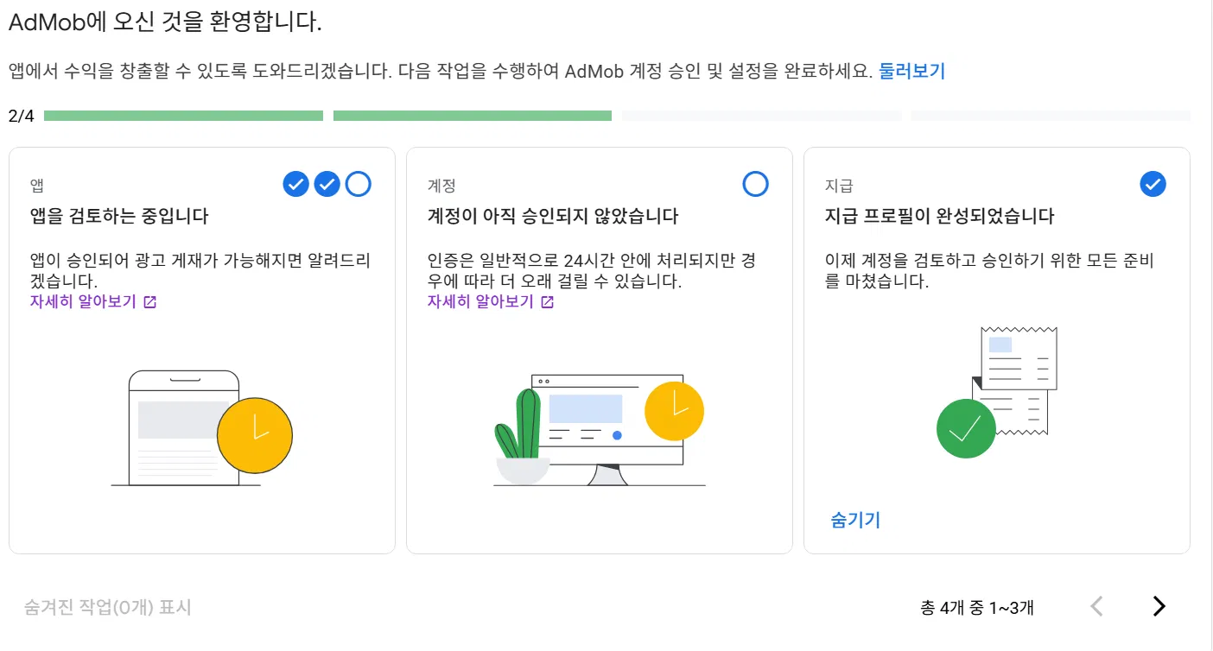The height and width of the screenshot is (651, 1213).
Task: Open 자세히 알아보기 in the 앱 card
Action: pos(93,301)
